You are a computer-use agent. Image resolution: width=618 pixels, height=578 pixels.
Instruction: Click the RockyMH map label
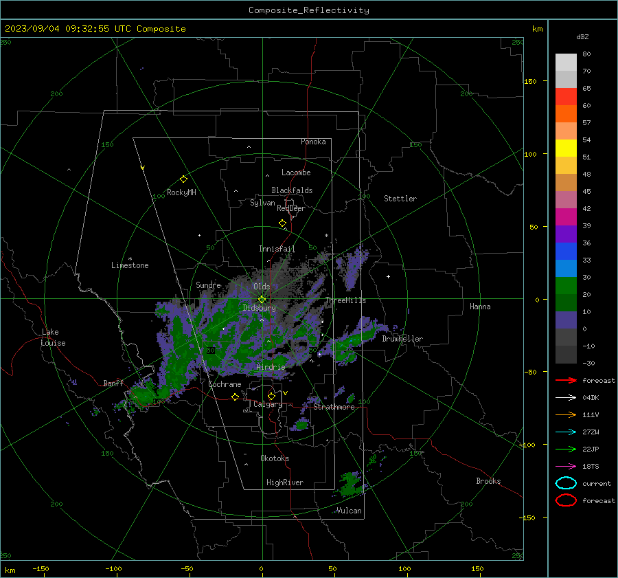(181, 192)
